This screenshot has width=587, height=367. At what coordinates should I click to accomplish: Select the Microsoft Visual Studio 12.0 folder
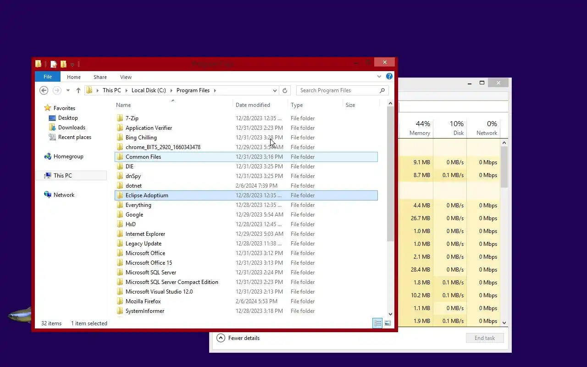coord(159,292)
